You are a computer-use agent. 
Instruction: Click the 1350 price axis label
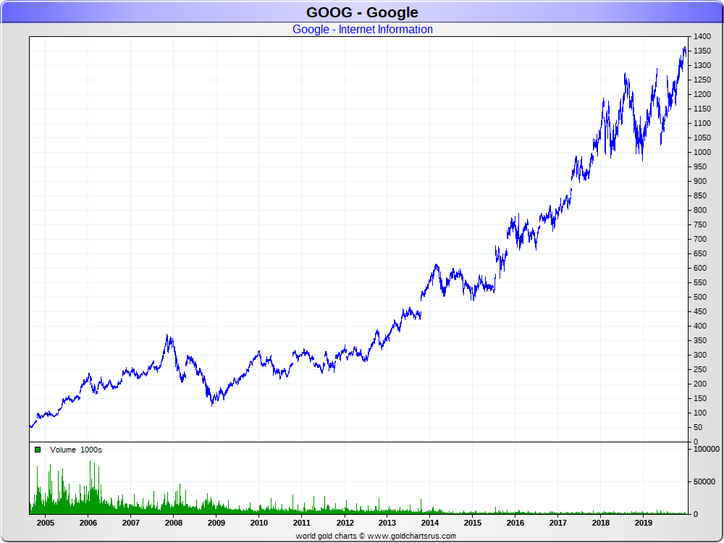click(702, 51)
